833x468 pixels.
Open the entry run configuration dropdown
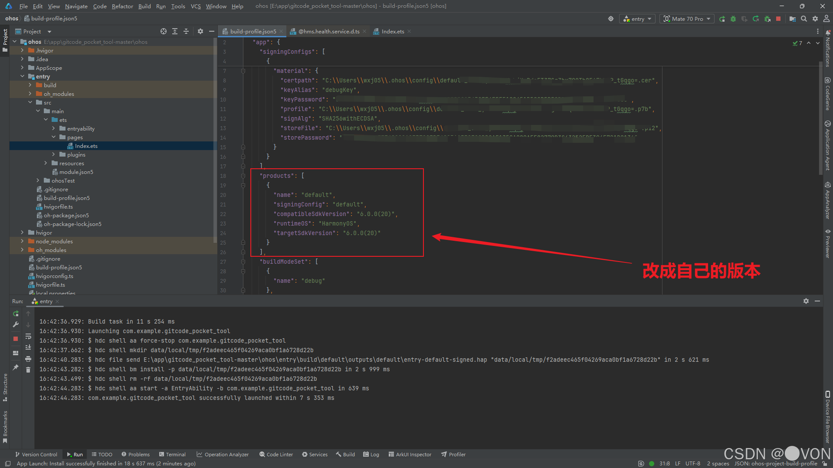pyautogui.click(x=637, y=19)
